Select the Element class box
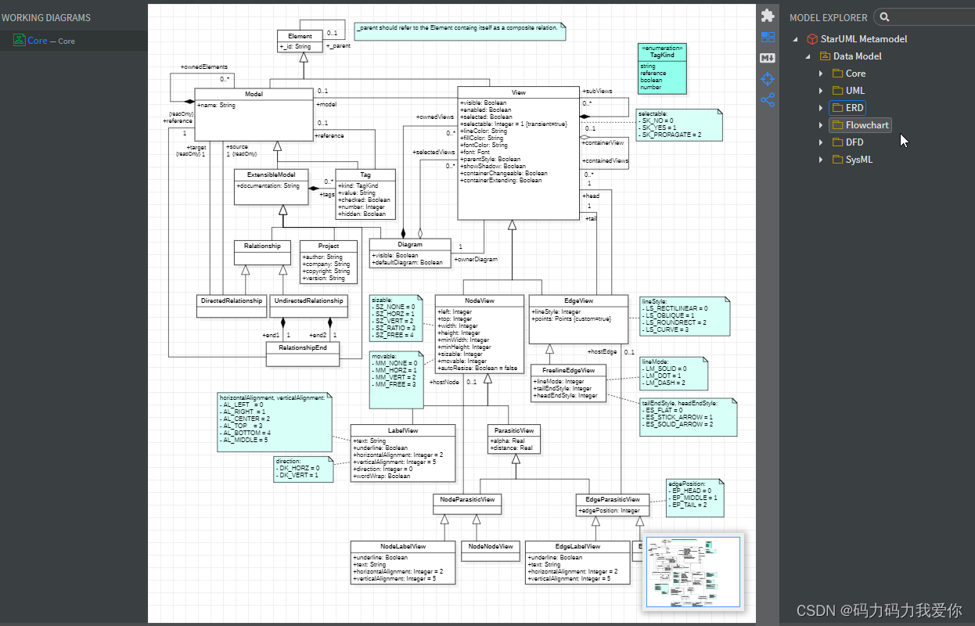This screenshot has width=975, height=626. pos(300,41)
